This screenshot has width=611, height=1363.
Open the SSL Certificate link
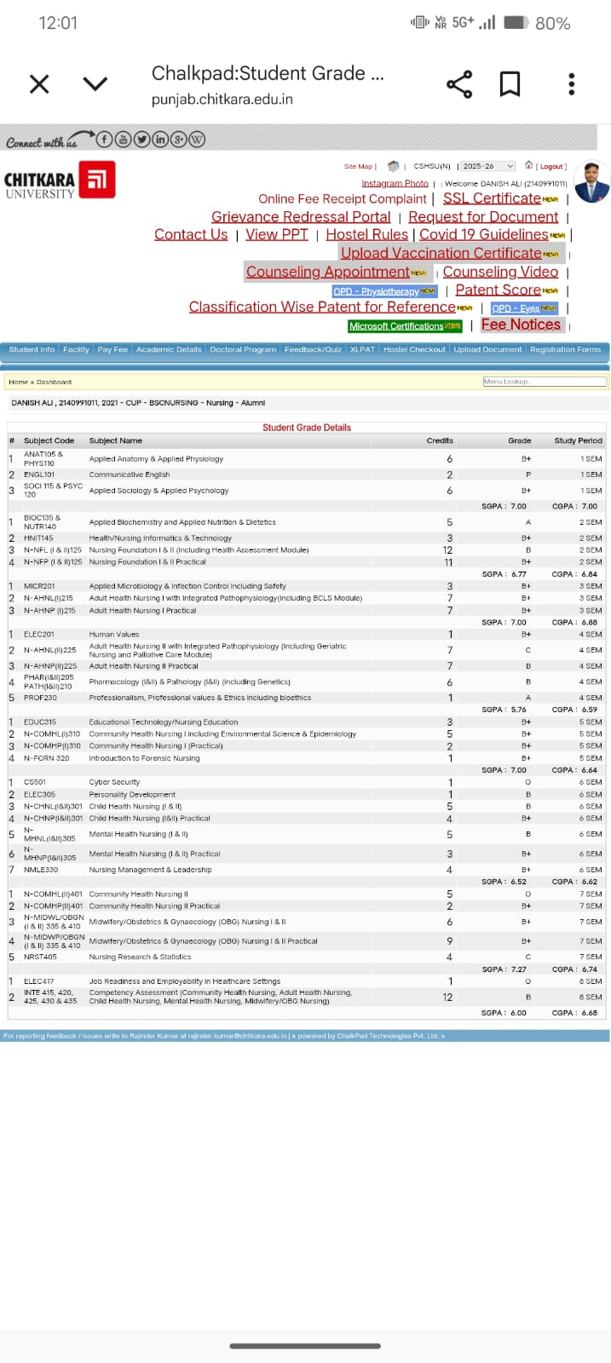pyautogui.click(x=492, y=198)
